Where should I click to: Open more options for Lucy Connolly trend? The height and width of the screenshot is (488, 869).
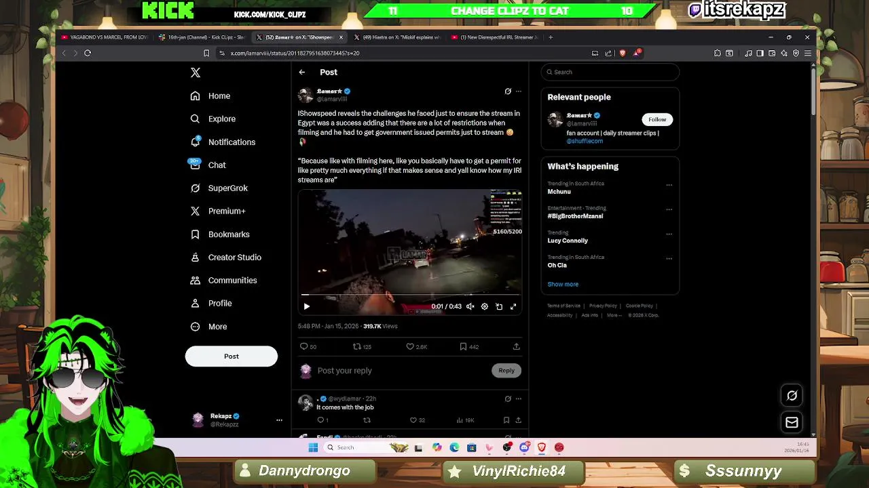[669, 234]
